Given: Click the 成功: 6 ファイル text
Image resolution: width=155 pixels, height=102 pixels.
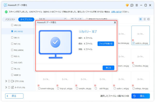Looking at the screenshot, I should tap(86, 44).
